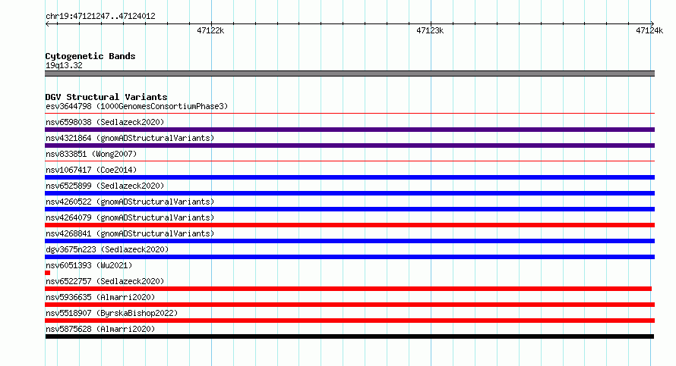The height and width of the screenshot is (366, 676).
Task: Click the gray 19q13.32 cytogenetic band bar
Action: (349, 74)
